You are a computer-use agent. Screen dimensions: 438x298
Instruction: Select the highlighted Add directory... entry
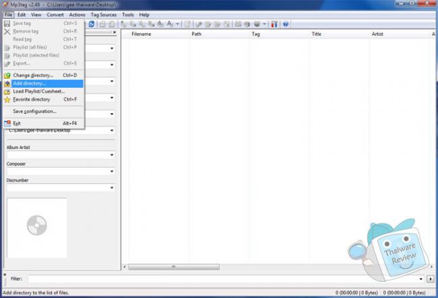[x=44, y=84]
